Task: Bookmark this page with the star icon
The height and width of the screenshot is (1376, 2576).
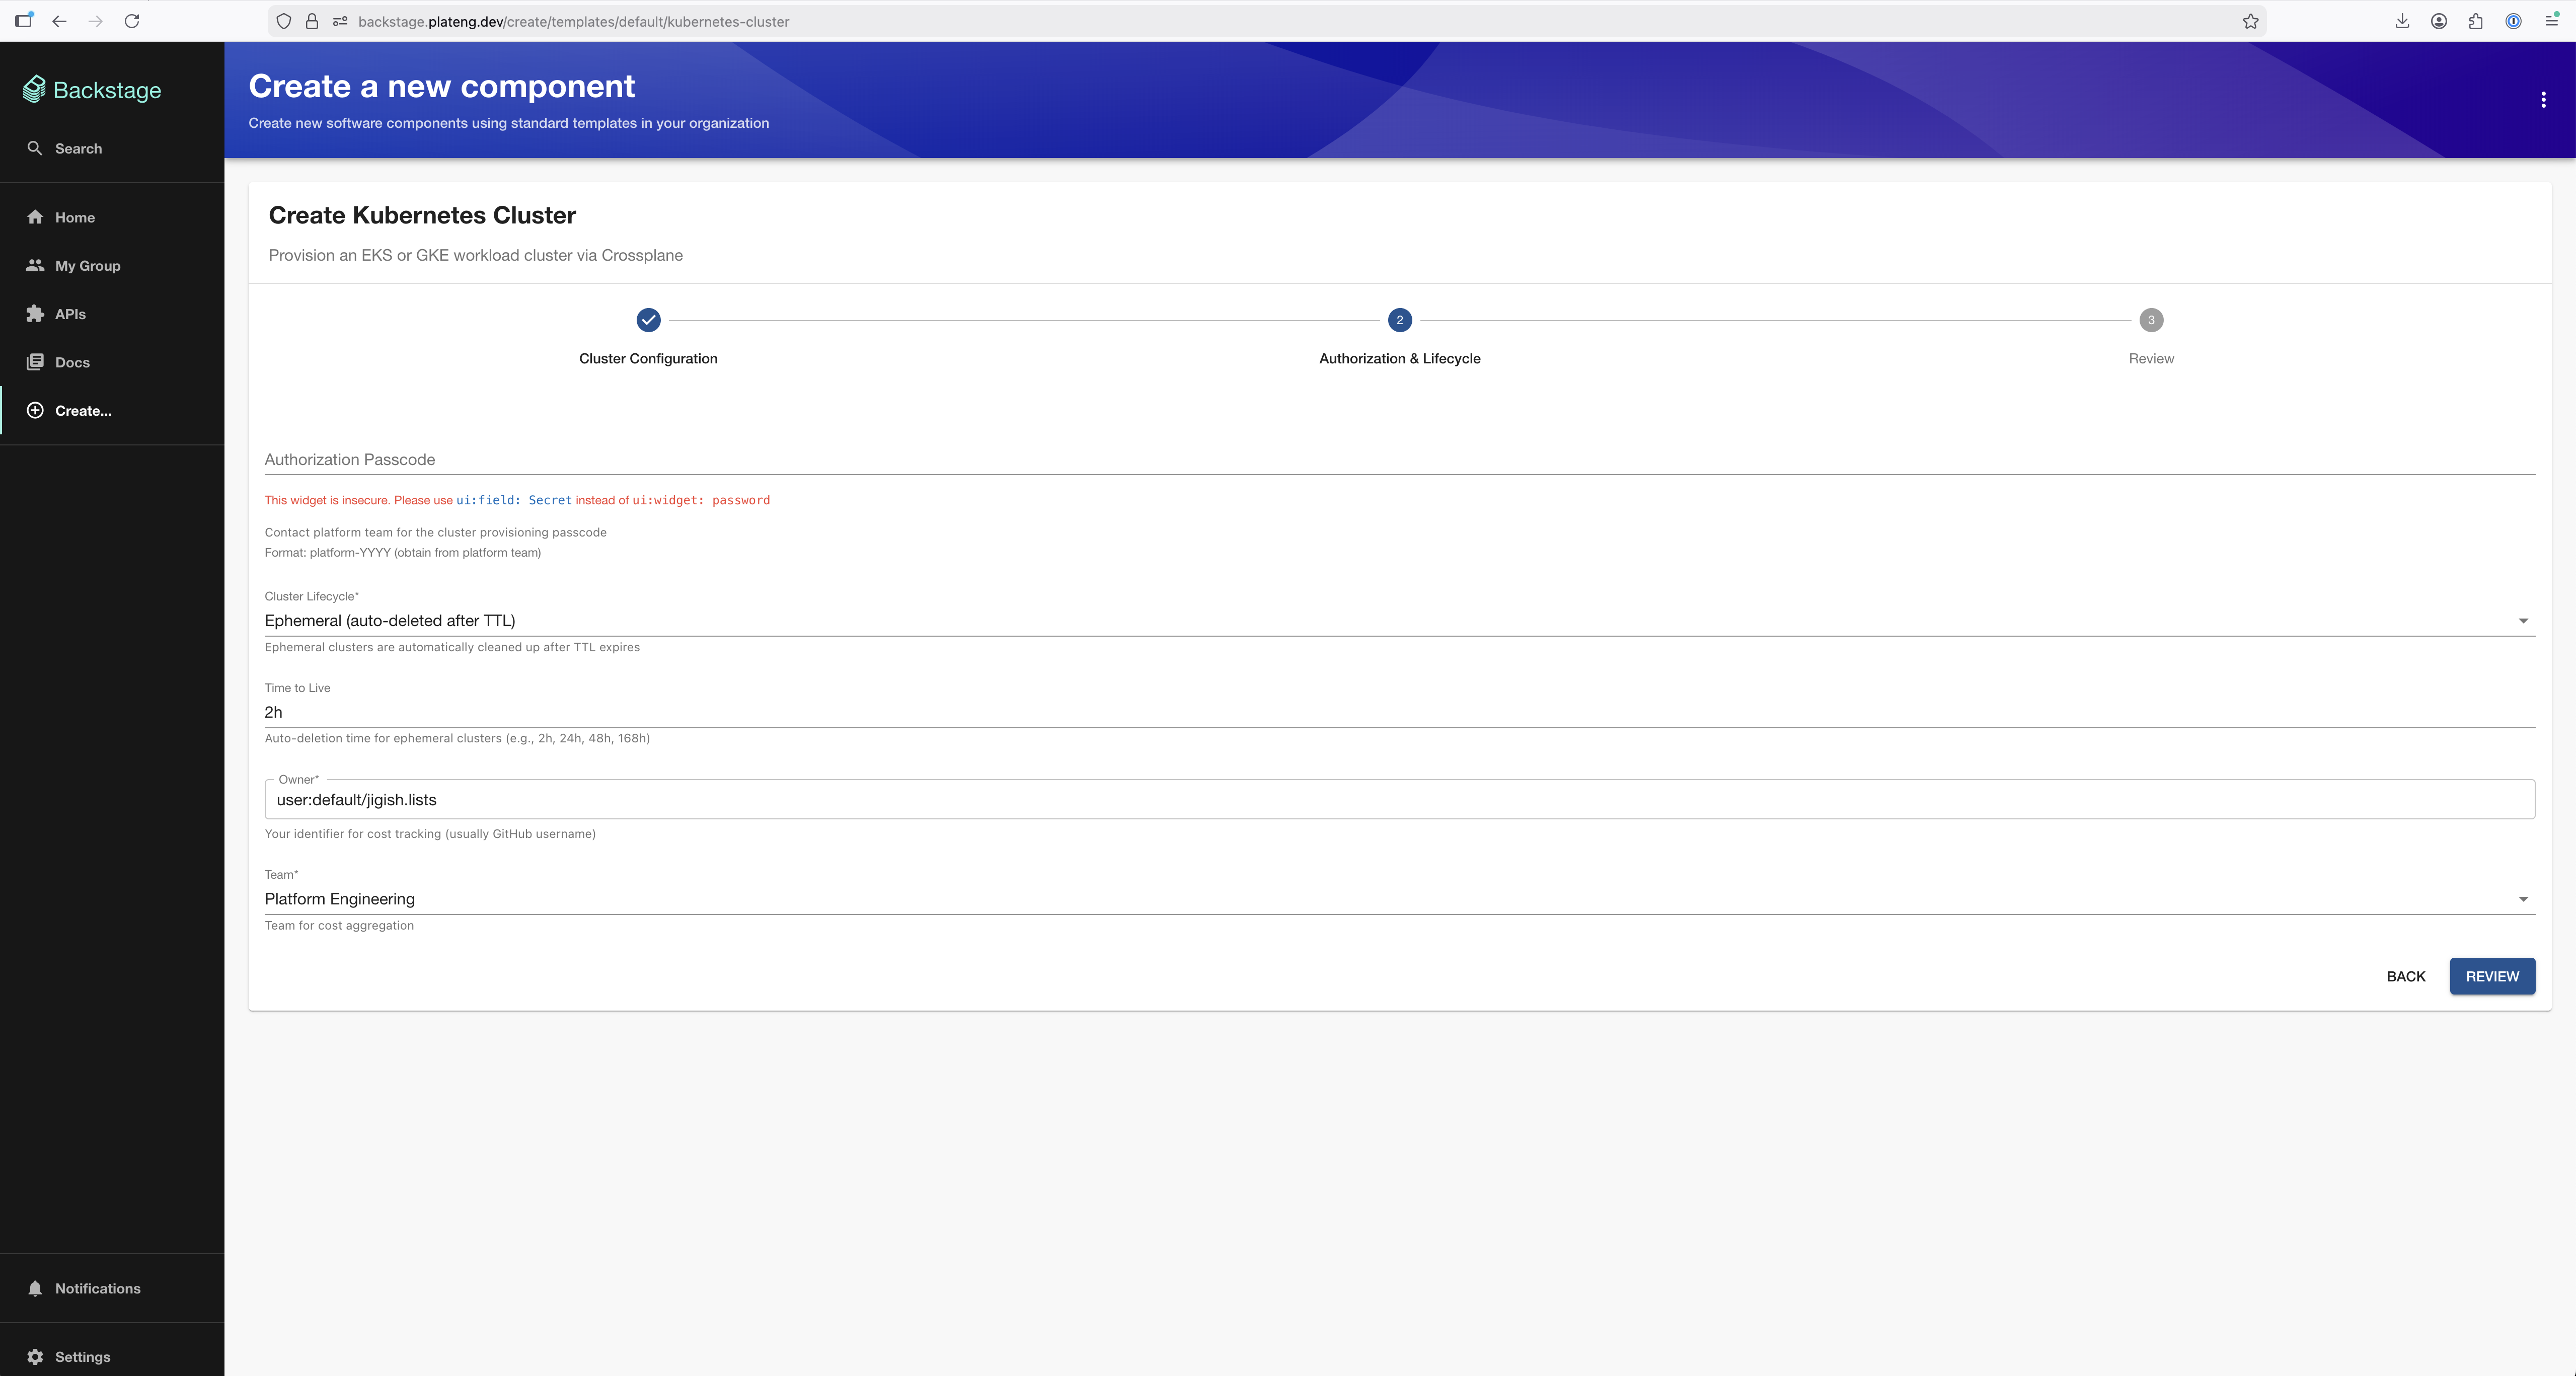Action: point(2250,21)
